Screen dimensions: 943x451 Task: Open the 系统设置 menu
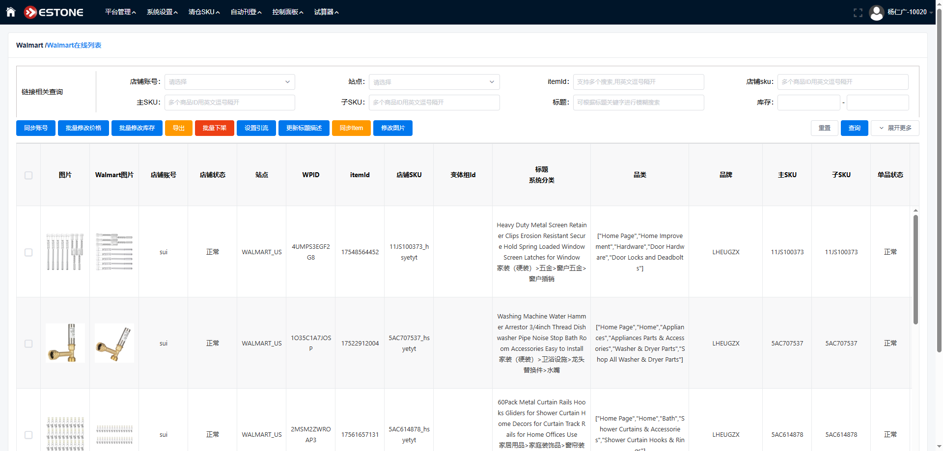(162, 12)
